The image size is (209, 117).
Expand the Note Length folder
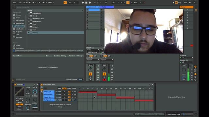(28, 21)
